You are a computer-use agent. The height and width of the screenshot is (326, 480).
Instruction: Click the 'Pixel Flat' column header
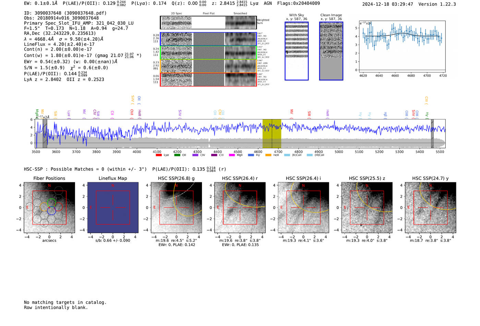(209, 13)
